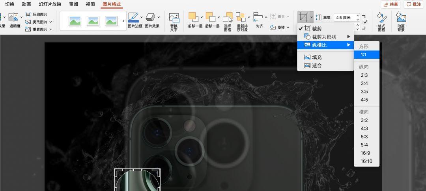Choose 填充 fill in crop menu
The width and height of the screenshot is (426, 191).
tap(325, 57)
